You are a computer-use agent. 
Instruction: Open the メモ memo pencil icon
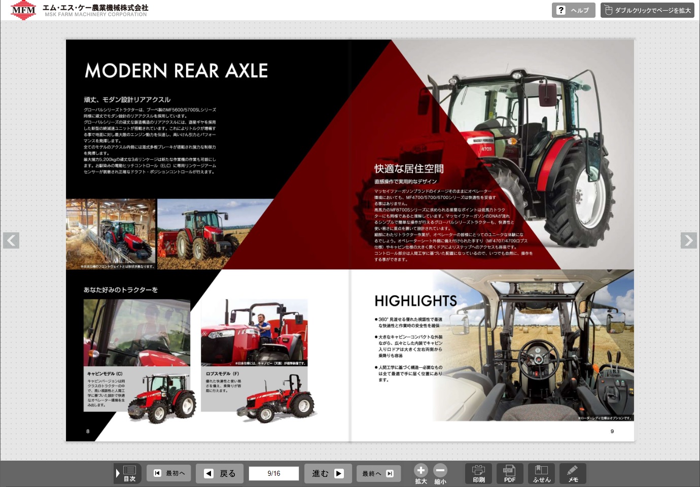[573, 473]
